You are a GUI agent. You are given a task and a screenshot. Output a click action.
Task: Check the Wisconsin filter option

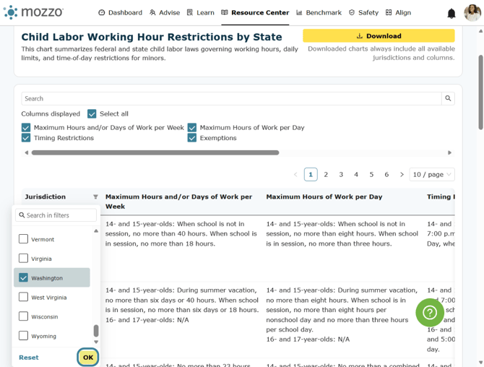pyautogui.click(x=23, y=316)
